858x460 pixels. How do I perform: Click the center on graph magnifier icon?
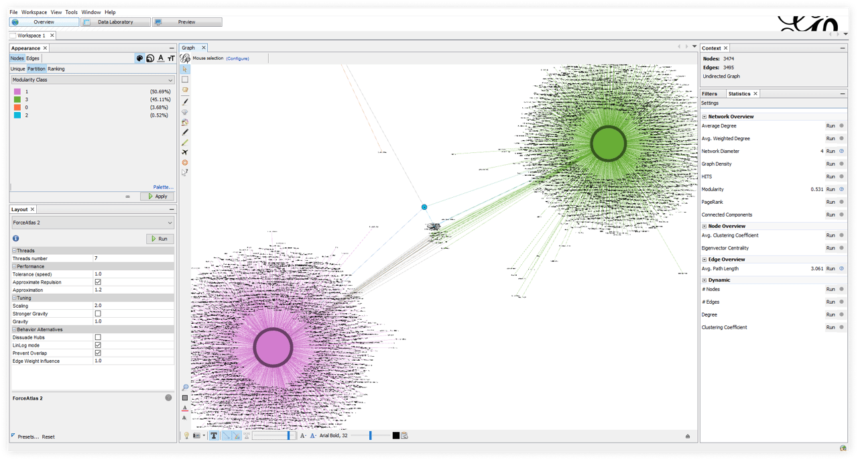pyautogui.click(x=185, y=388)
